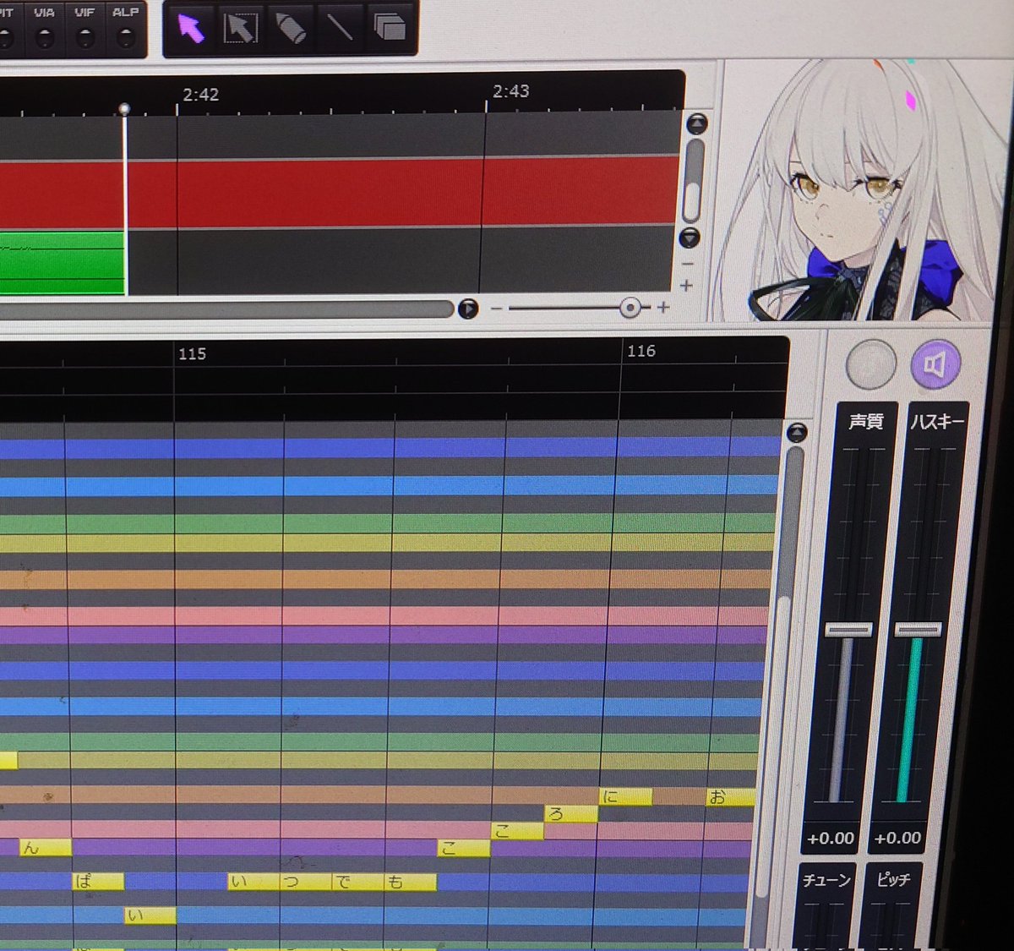This screenshot has height=951, width=1014.
Task: Click the up arrow atop the piano roll scrollbar
Action: [795, 431]
